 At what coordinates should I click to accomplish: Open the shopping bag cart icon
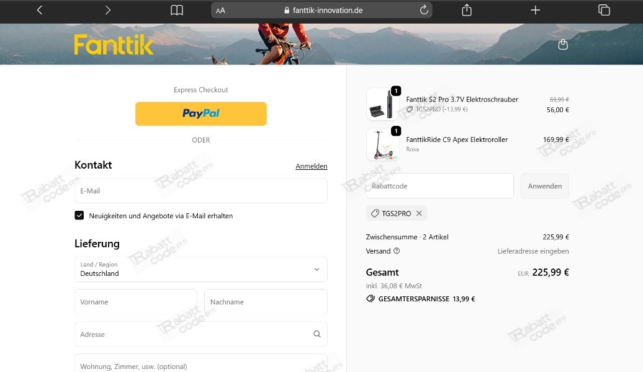563,44
